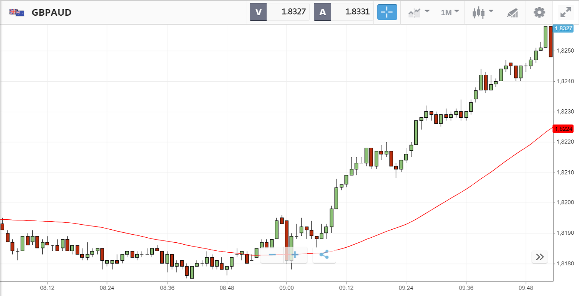The image size is (579, 296).
Task: Toggle the crosshair cursor button
Action: tap(387, 12)
